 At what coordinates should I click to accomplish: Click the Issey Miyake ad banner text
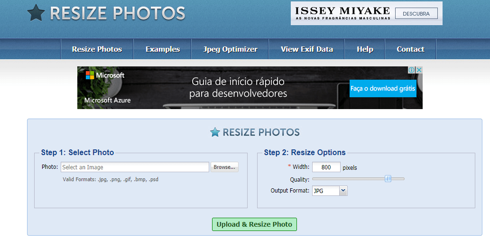343,13
